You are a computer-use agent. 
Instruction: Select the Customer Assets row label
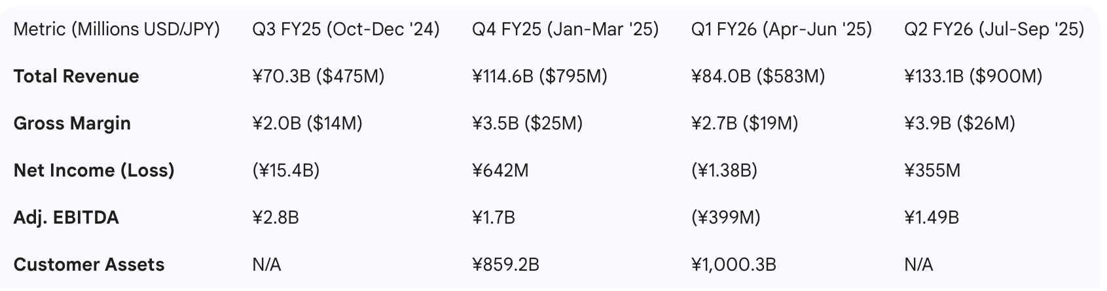tap(88, 265)
